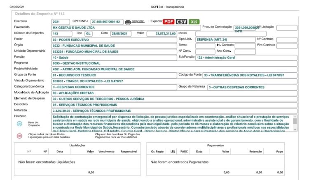Click the 'SCPI 9.0 - Transparência' header text
This screenshot has width=309, height=180.
point(168,7)
